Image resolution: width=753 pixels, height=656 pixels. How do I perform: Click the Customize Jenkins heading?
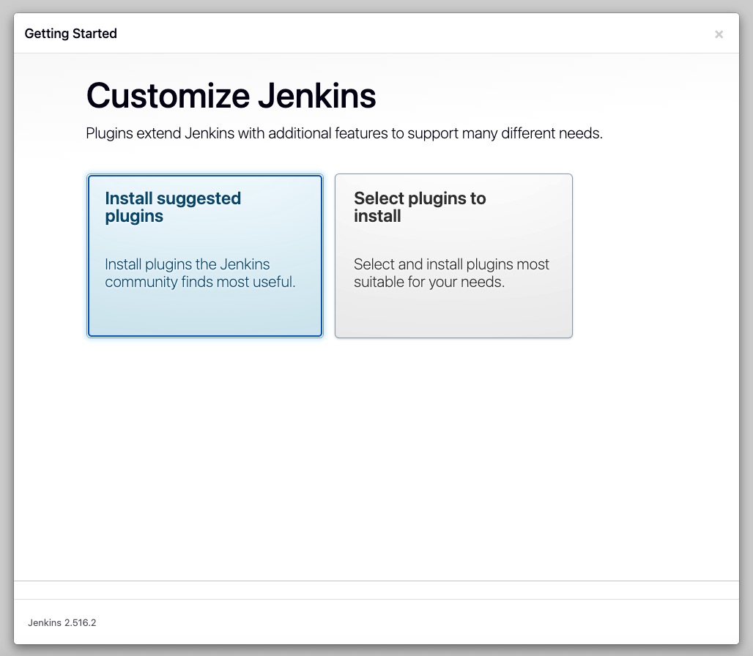(231, 96)
